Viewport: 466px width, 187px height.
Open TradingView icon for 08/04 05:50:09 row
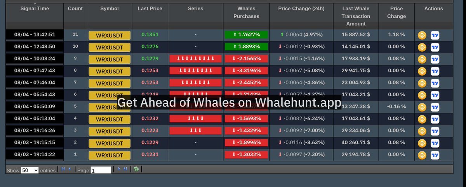435,107
